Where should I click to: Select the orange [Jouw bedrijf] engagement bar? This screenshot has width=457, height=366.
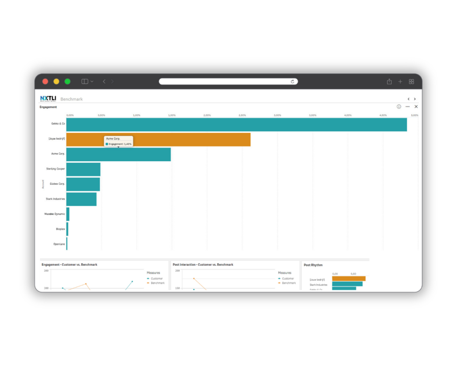(158, 139)
